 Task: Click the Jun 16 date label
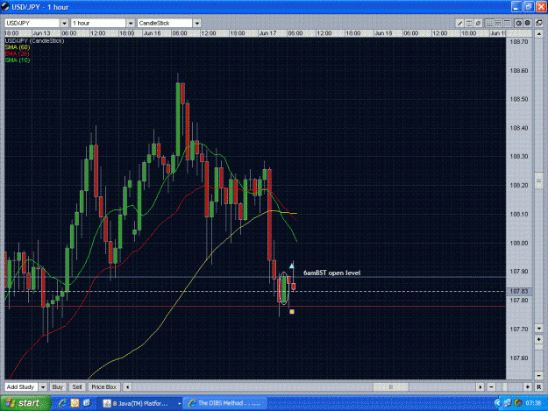[x=152, y=33]
